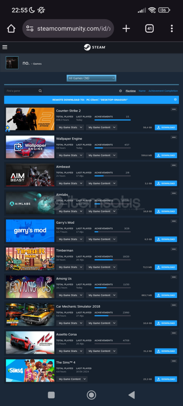Open the browser's three-dot overflow menu
The width and height of the screenshot is (183, 406).
(x=172, y=29)
